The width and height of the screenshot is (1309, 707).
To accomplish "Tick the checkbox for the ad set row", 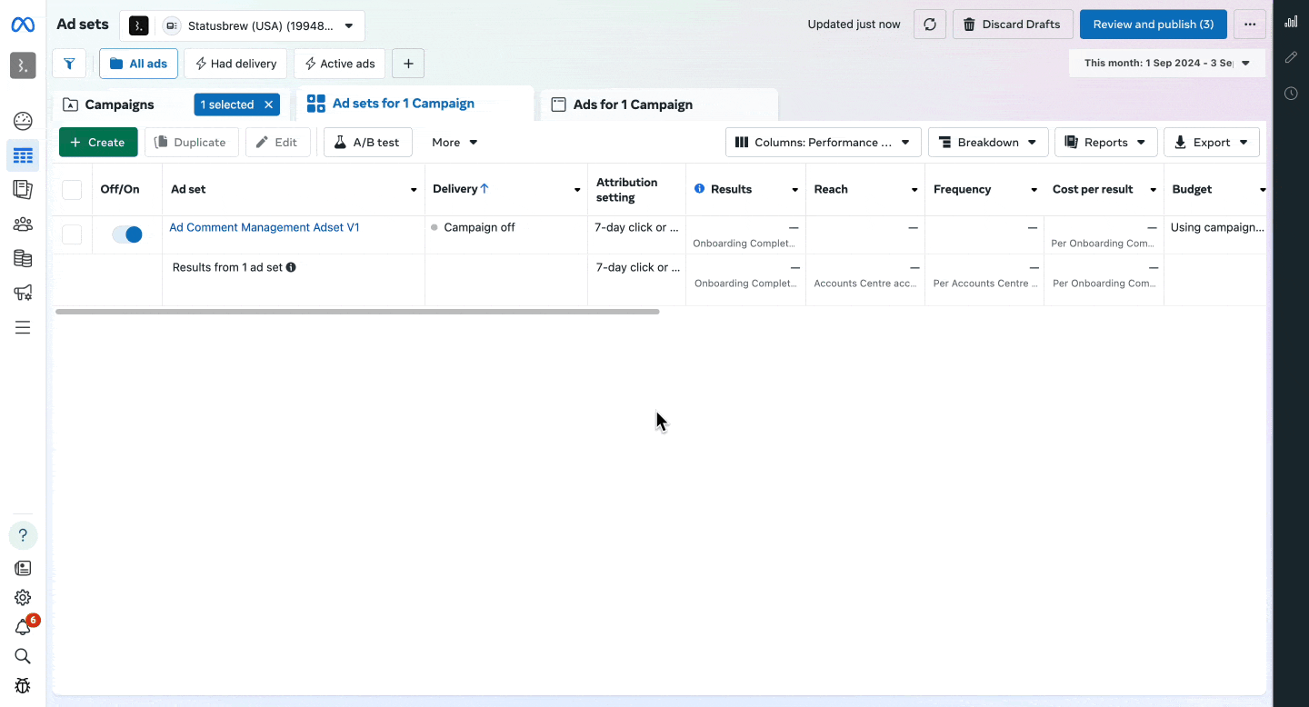I will 72,234.
